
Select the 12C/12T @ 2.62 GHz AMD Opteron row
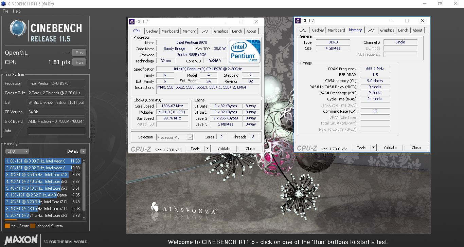(43, 195)
